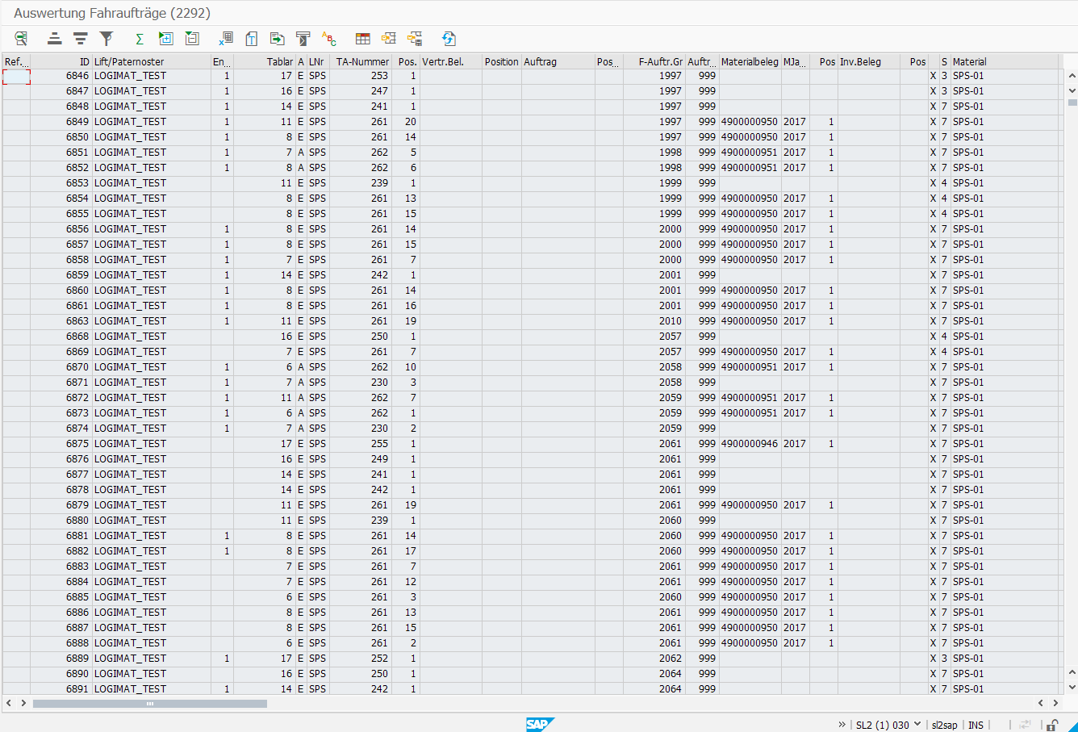Export the list to spreadsheet

coord(226,39)
